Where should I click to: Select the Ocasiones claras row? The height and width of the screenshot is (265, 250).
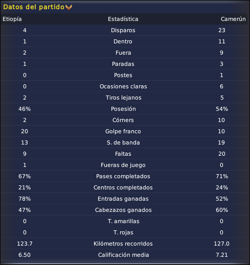point(124,86)
